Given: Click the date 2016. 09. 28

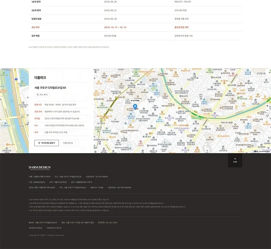Looking at the screenshot, I should (x=110, y=19).
